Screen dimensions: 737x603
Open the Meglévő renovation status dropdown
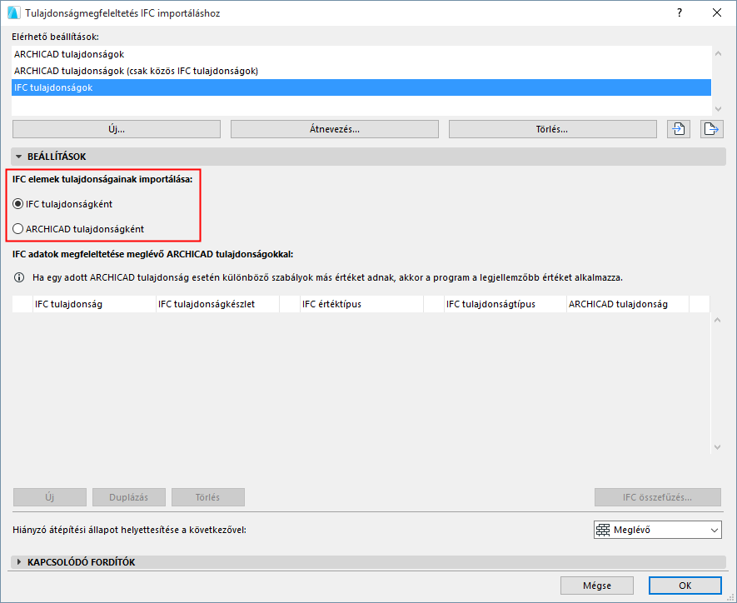tap(658, 530)
